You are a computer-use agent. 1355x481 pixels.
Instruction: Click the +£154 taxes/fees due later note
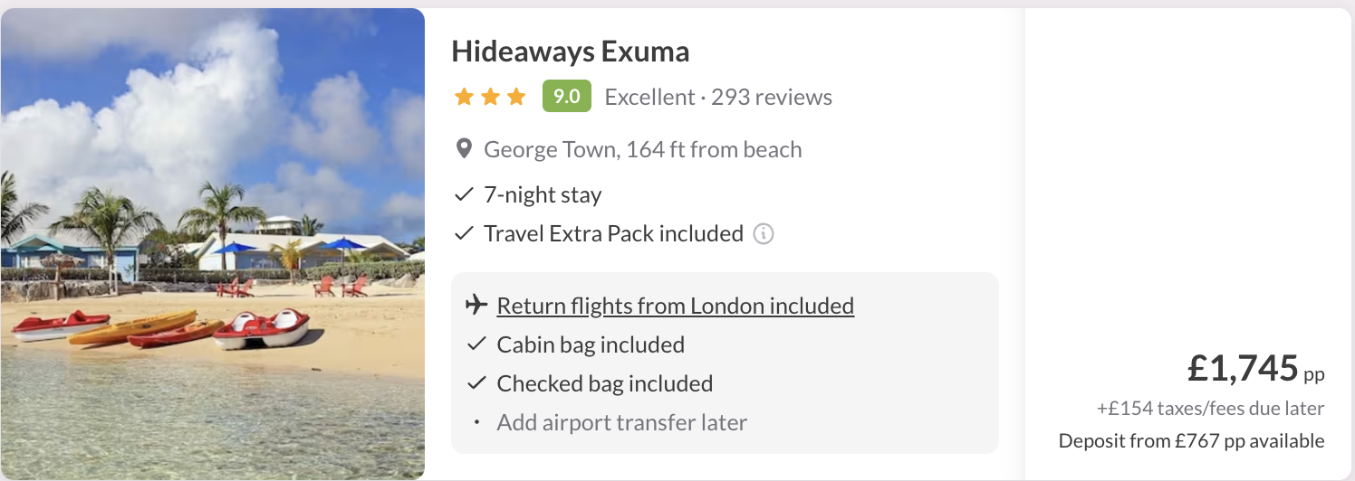coord(1210,409)
